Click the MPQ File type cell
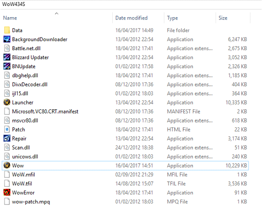Screen dimensions: 263x210 tap(177, 201)
